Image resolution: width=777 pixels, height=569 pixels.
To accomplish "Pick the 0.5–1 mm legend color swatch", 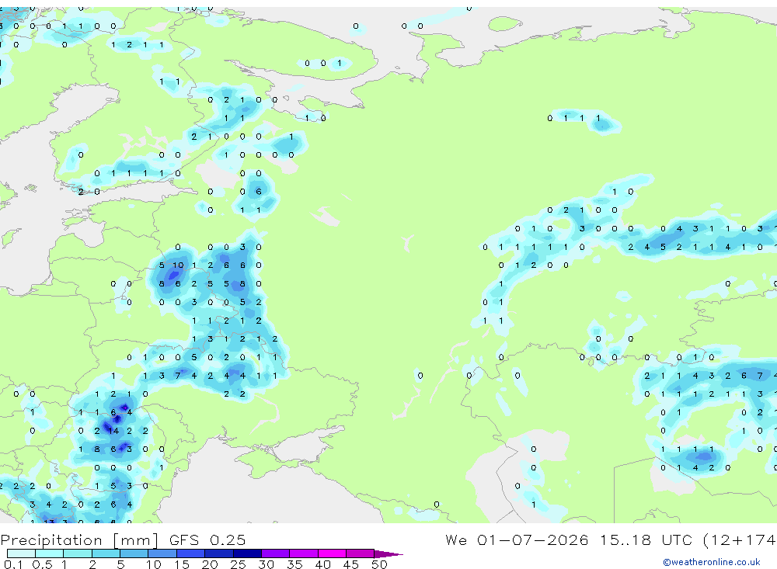I will 50,553.
